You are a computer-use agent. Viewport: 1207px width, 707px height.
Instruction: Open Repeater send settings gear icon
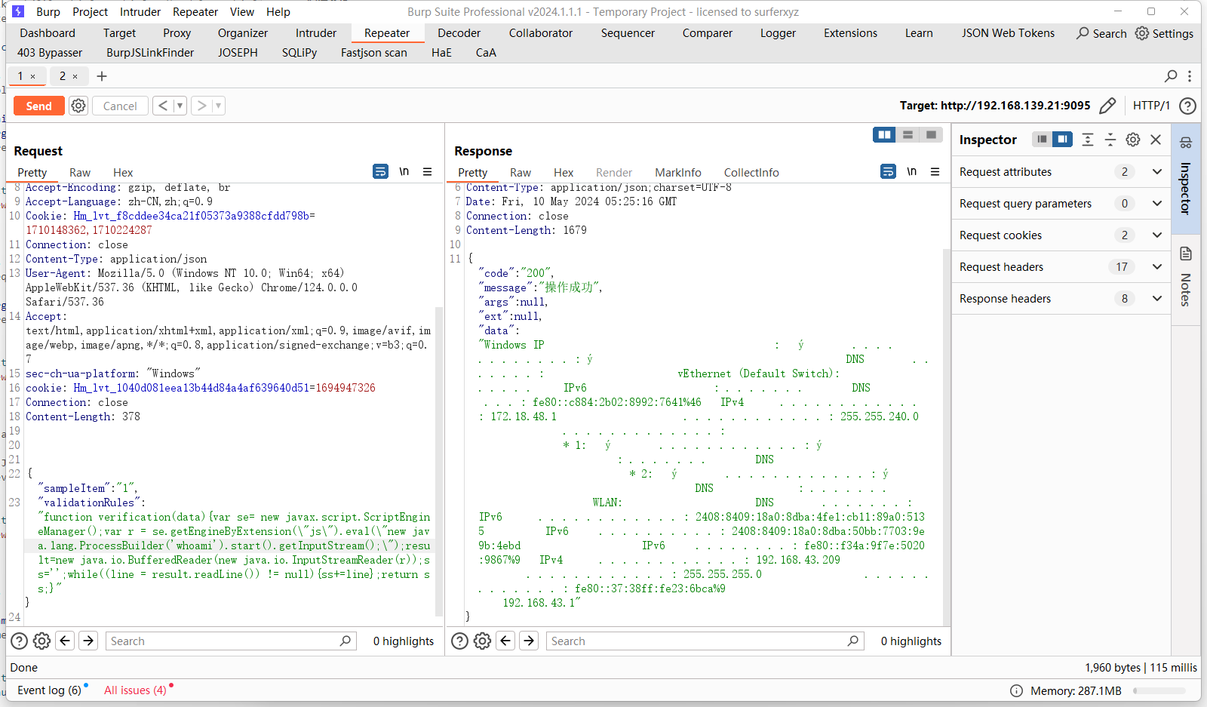click(x=78, y=106)
